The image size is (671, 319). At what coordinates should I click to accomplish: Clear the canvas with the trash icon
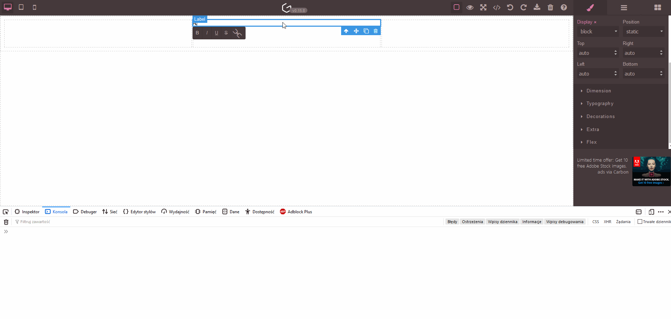coord(550,7)
